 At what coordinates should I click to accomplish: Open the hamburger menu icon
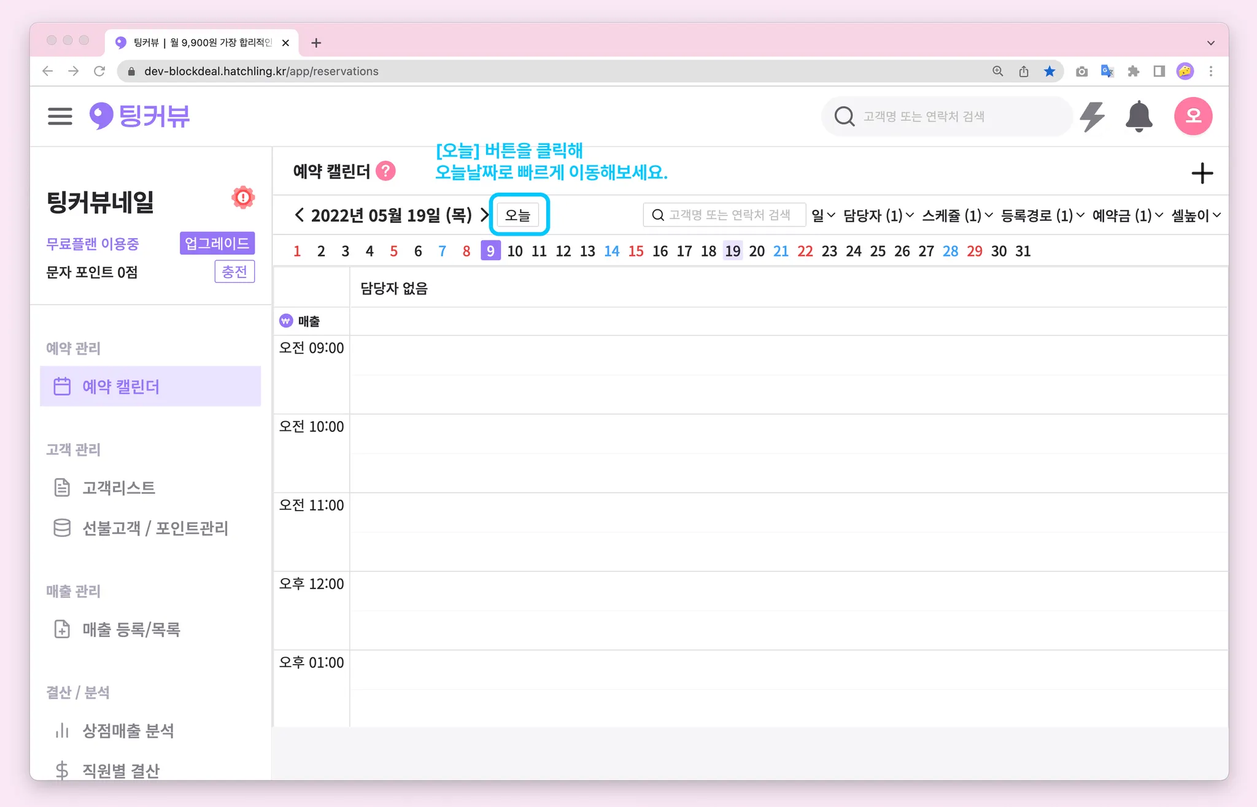[x=60, y=116]
